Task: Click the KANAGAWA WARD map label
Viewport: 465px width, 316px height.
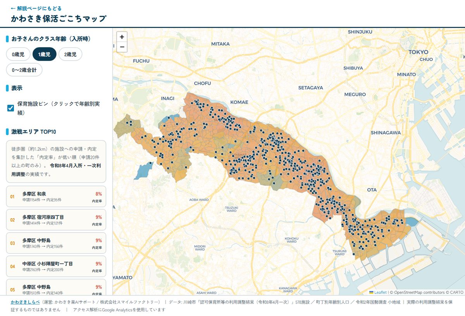Action: (x=288, y=289)
